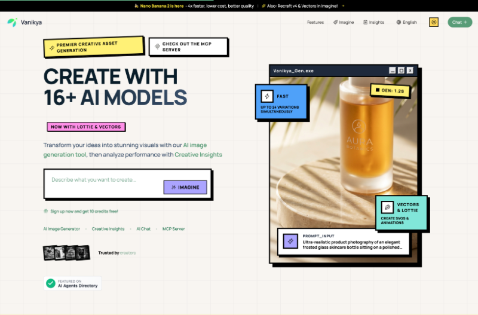
Task: Click the globe icon beside English
Action: (x=399, y=22)
